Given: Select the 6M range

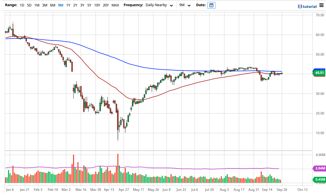Looking at the screenshot, I should coord(52,5).
